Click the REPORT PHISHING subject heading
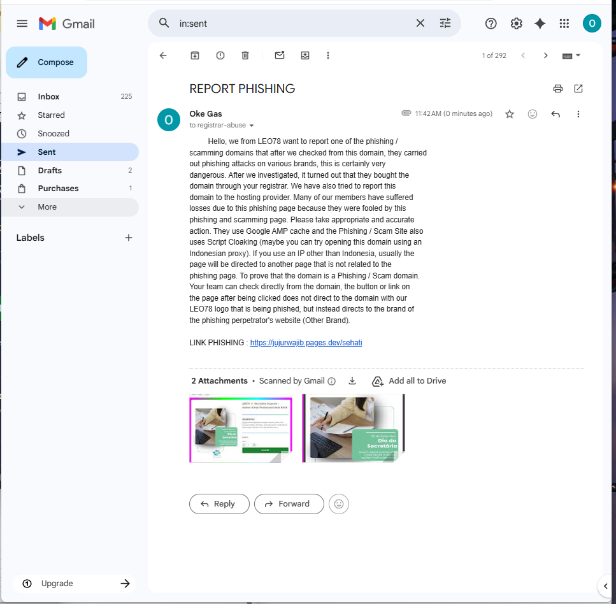The image size is (616, 604). 242,89
